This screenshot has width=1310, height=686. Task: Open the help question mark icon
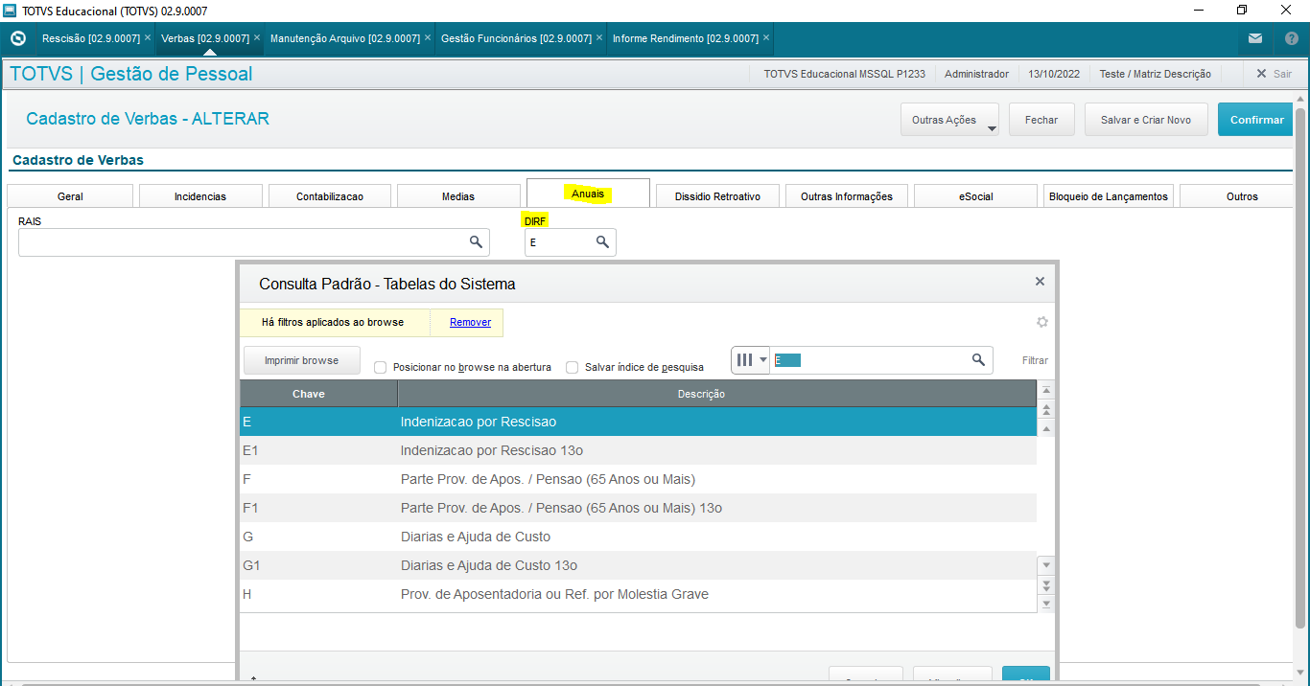click(x=1291, y=38)
